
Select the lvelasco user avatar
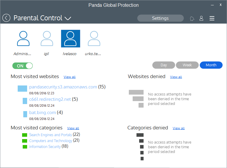pos(70,39)
